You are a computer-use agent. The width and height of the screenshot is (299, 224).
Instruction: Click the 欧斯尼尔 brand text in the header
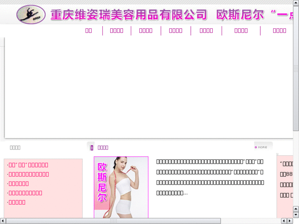point(240,15)
